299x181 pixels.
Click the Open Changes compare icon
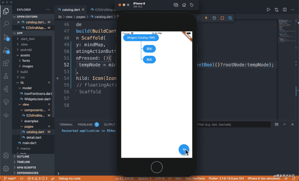(x=277, y=10)
